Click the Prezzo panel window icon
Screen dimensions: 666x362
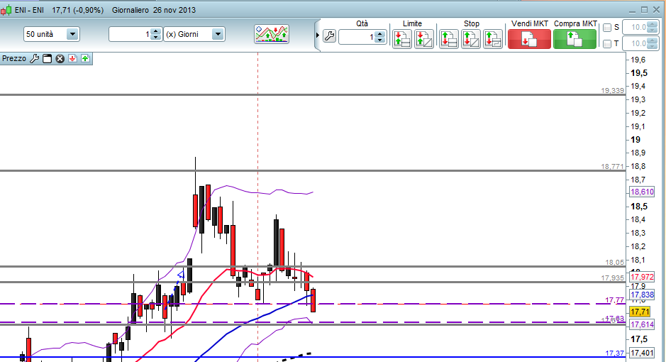[x=47, y=59]
